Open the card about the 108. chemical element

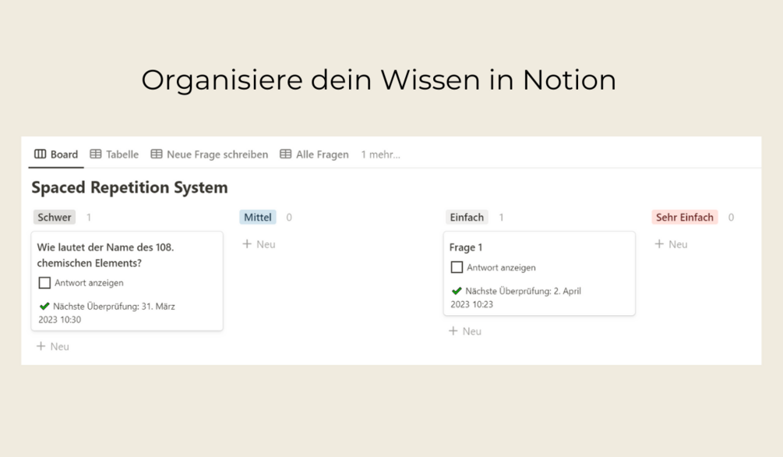coord(127,281)
